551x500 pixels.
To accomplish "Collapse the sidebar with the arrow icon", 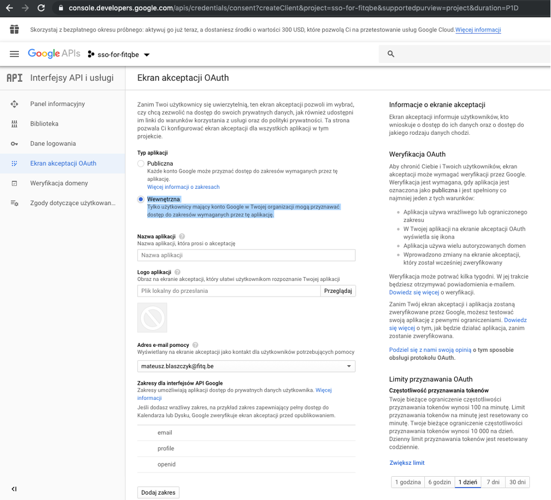I will click(14, 489).
